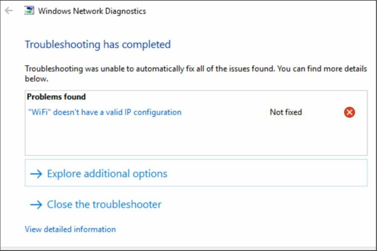Click the back arrow in the title bar

click(9, 11)
